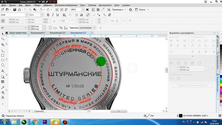This screenshot has width=222, height=125.
Task: Toggle Underline text formatting
Action: (58, 15)
